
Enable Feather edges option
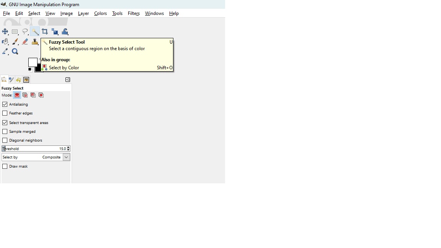(x=5, y=113)
